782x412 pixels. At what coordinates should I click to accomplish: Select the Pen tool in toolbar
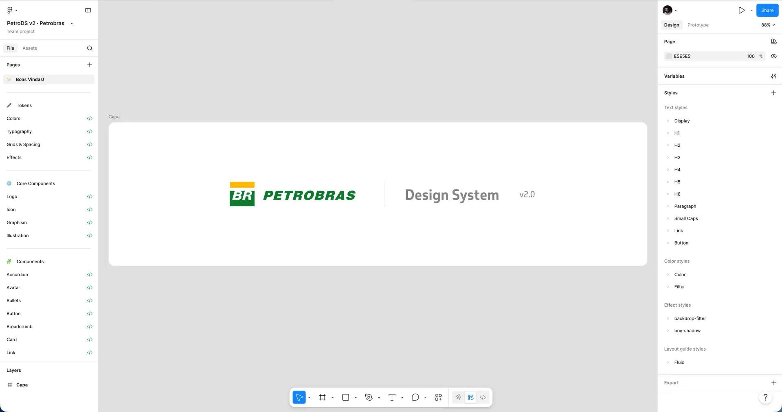click(x=369, y=397)
